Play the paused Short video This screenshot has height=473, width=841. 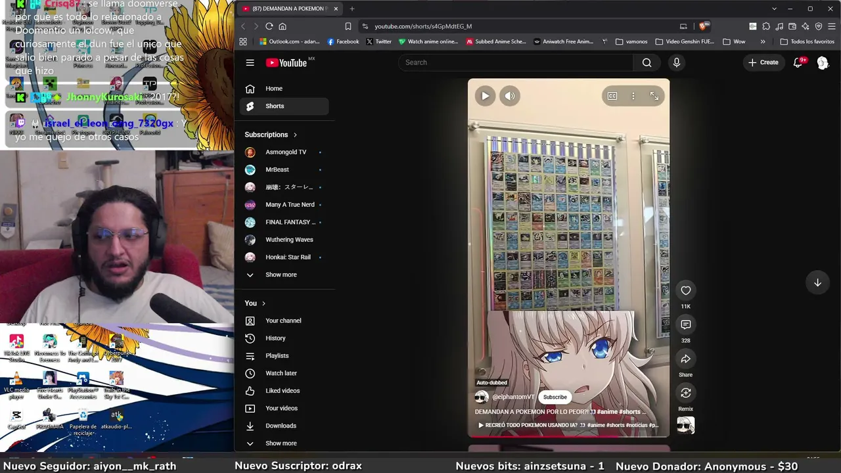coord(485,96)
